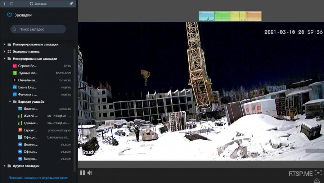324x183 pixels.
Task: Click the heart icon beside Закладки heading
Action: 9,15
